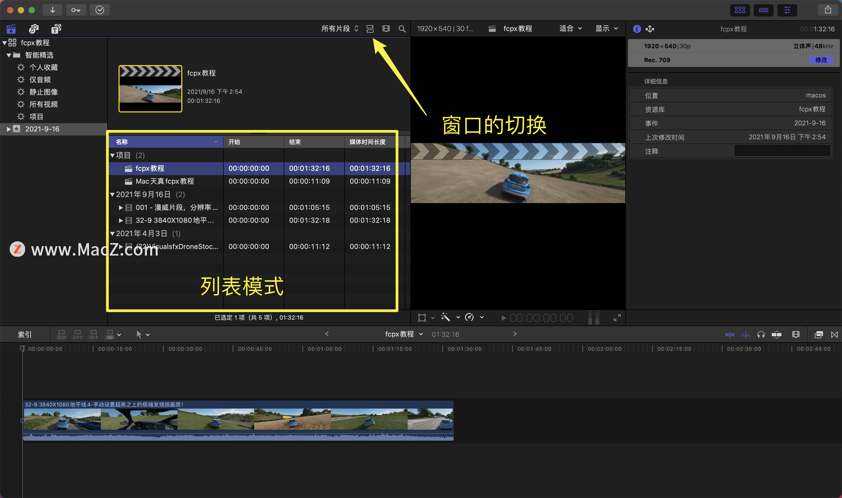Collapse the 智能精选 folder triangle
Viewport: 842px width, 498px height.
9,55
